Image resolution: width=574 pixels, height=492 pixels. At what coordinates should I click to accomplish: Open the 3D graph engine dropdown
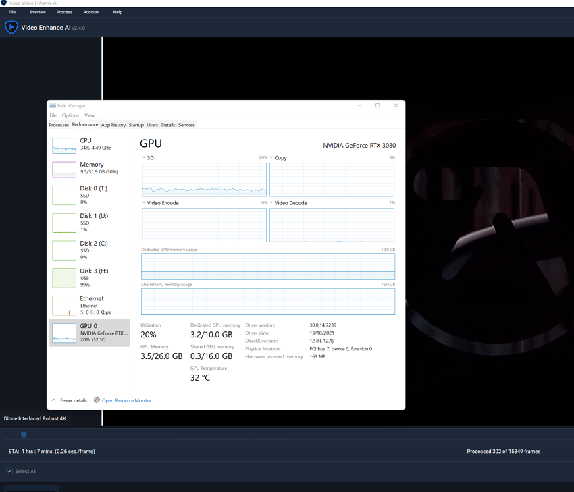pos(144,157)
